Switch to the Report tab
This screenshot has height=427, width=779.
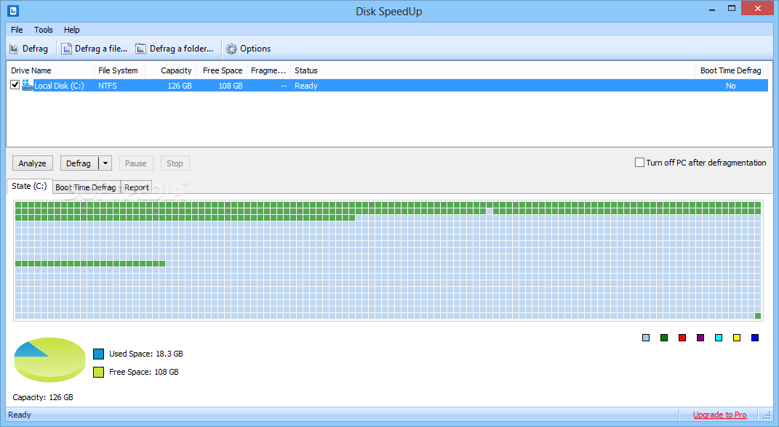[x=137, y=187]
